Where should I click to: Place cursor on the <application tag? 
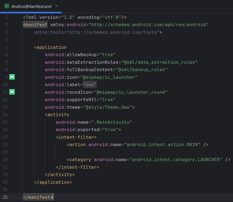(x=50, y=47)
